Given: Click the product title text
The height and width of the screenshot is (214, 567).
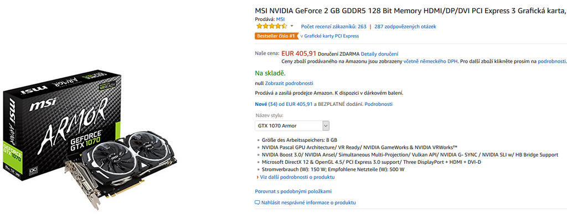Looking at the screenshot, I should (410, 10).
